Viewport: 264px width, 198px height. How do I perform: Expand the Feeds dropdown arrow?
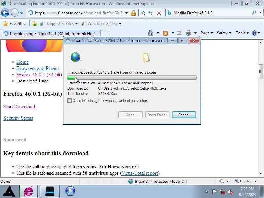point(173,33)
